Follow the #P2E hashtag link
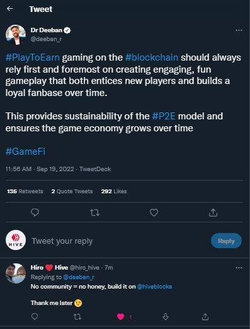The image size is (250, 329). [164, 116]
